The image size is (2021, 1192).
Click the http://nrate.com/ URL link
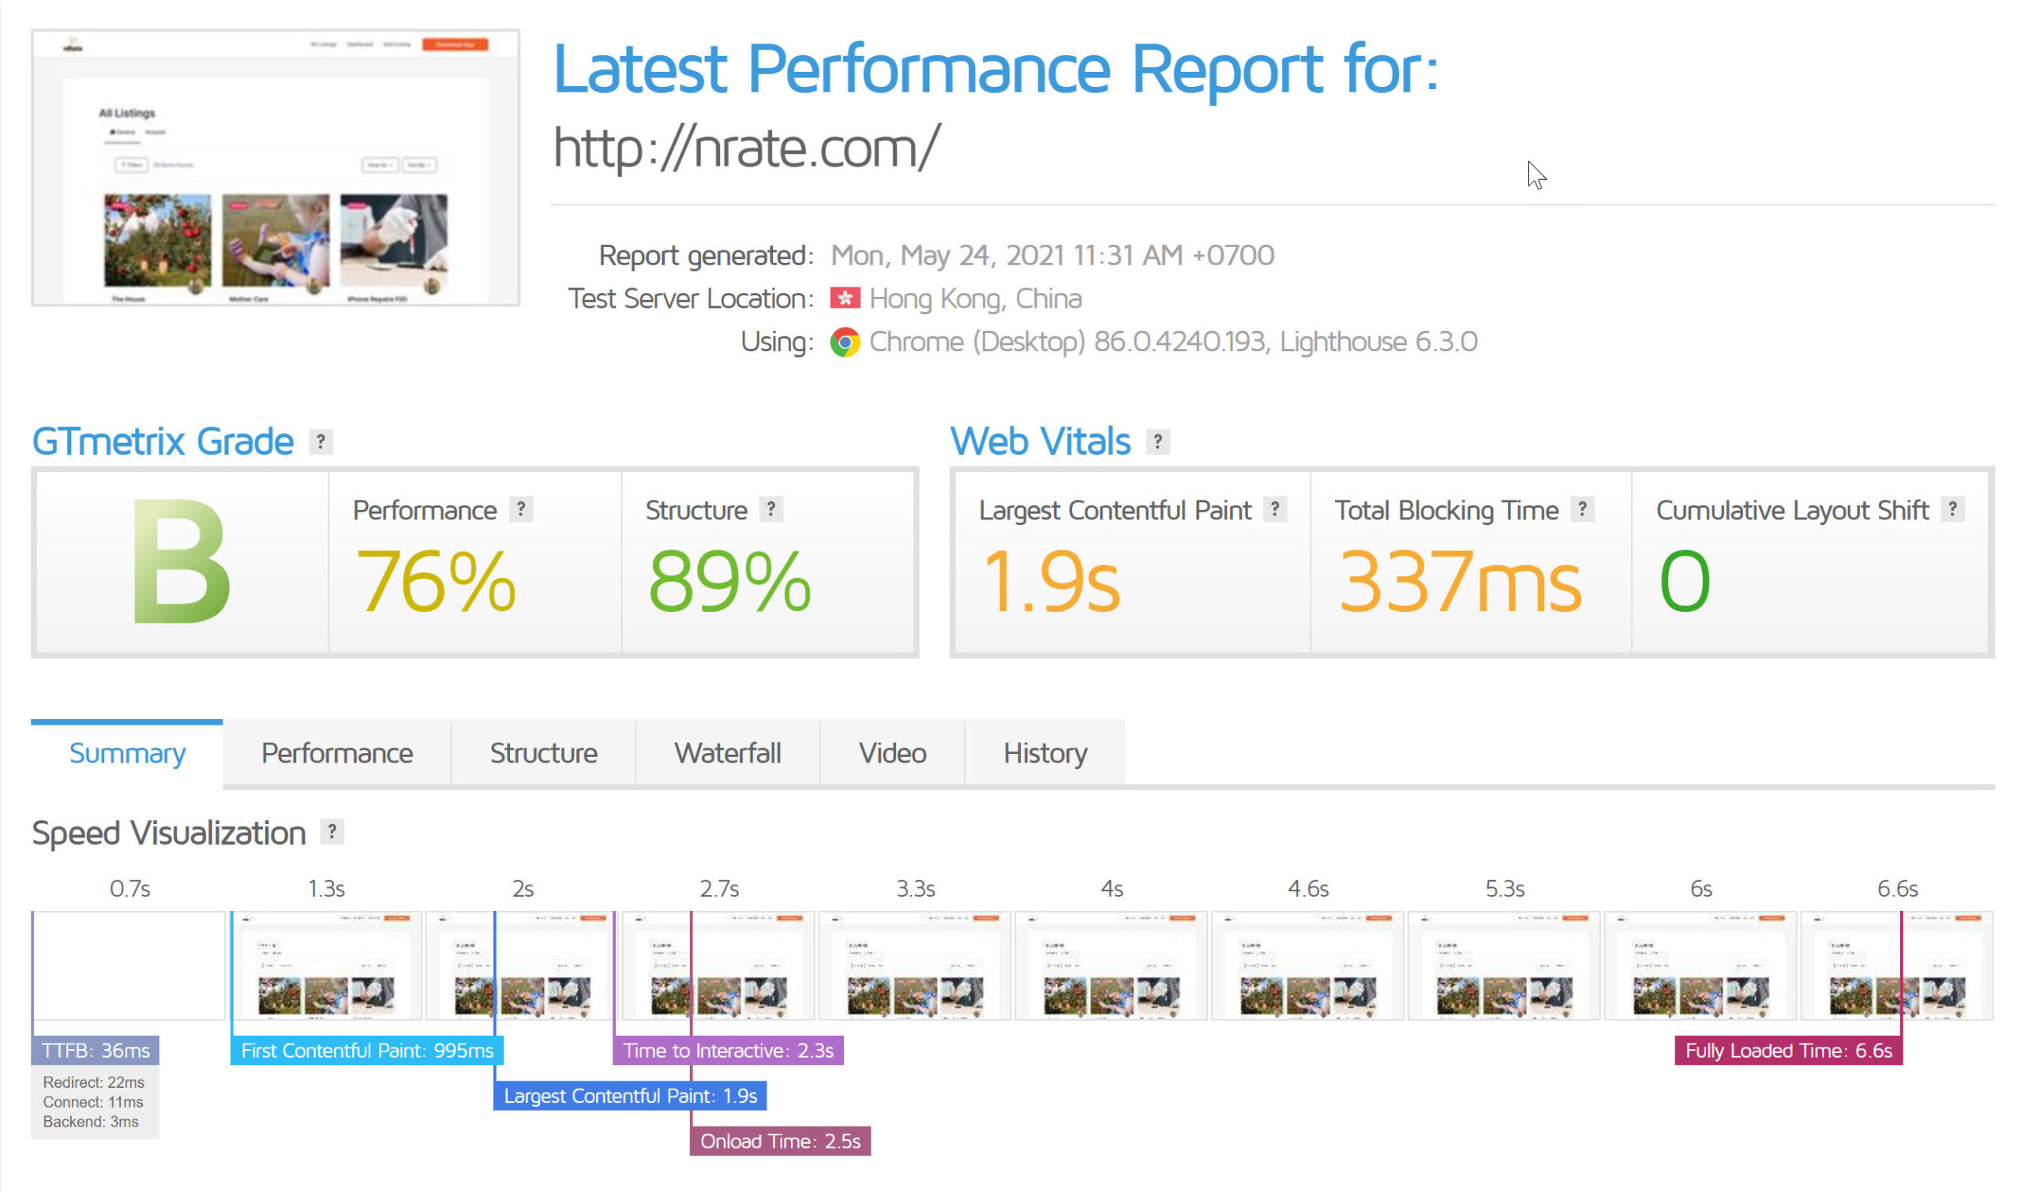click(x=745, y=148)
